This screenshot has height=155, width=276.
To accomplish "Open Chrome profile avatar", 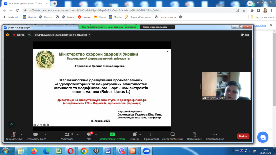I will [265, 10].
